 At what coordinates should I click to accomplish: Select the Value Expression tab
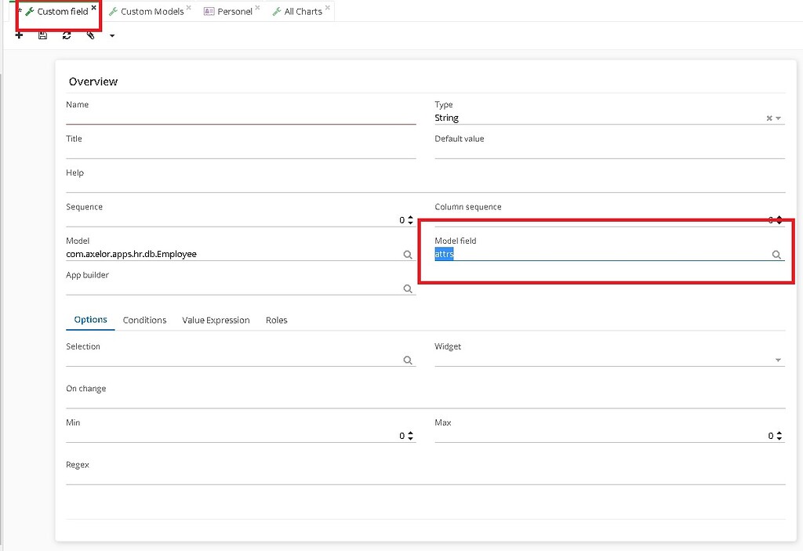click(x=216, y=320)
